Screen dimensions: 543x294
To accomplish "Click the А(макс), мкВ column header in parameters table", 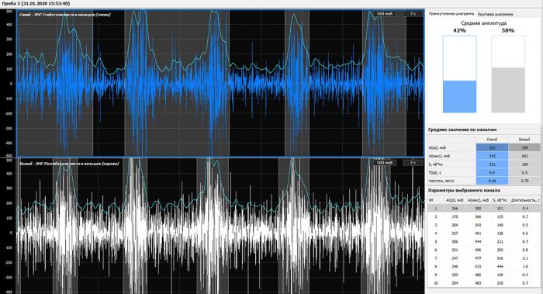I will (478, 200).
